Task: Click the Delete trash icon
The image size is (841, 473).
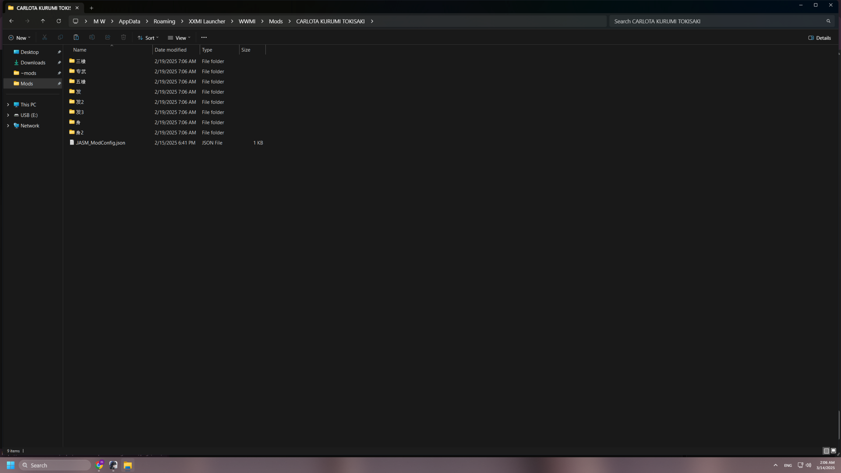Action: tap(124, 38)
